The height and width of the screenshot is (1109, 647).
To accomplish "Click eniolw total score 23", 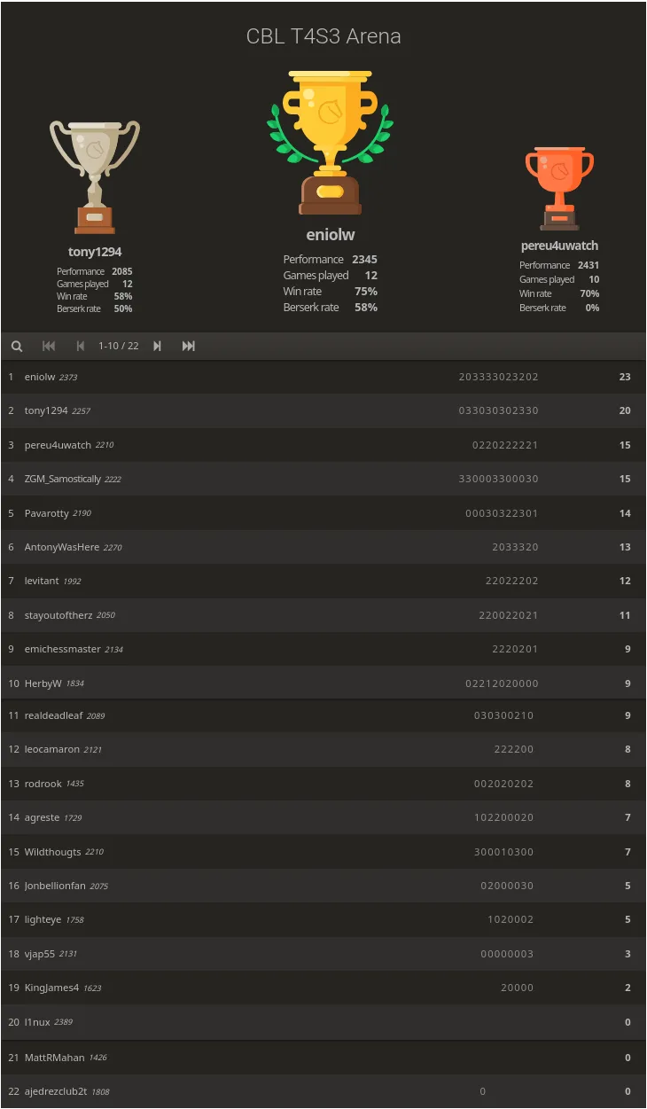I will [625, 377].
